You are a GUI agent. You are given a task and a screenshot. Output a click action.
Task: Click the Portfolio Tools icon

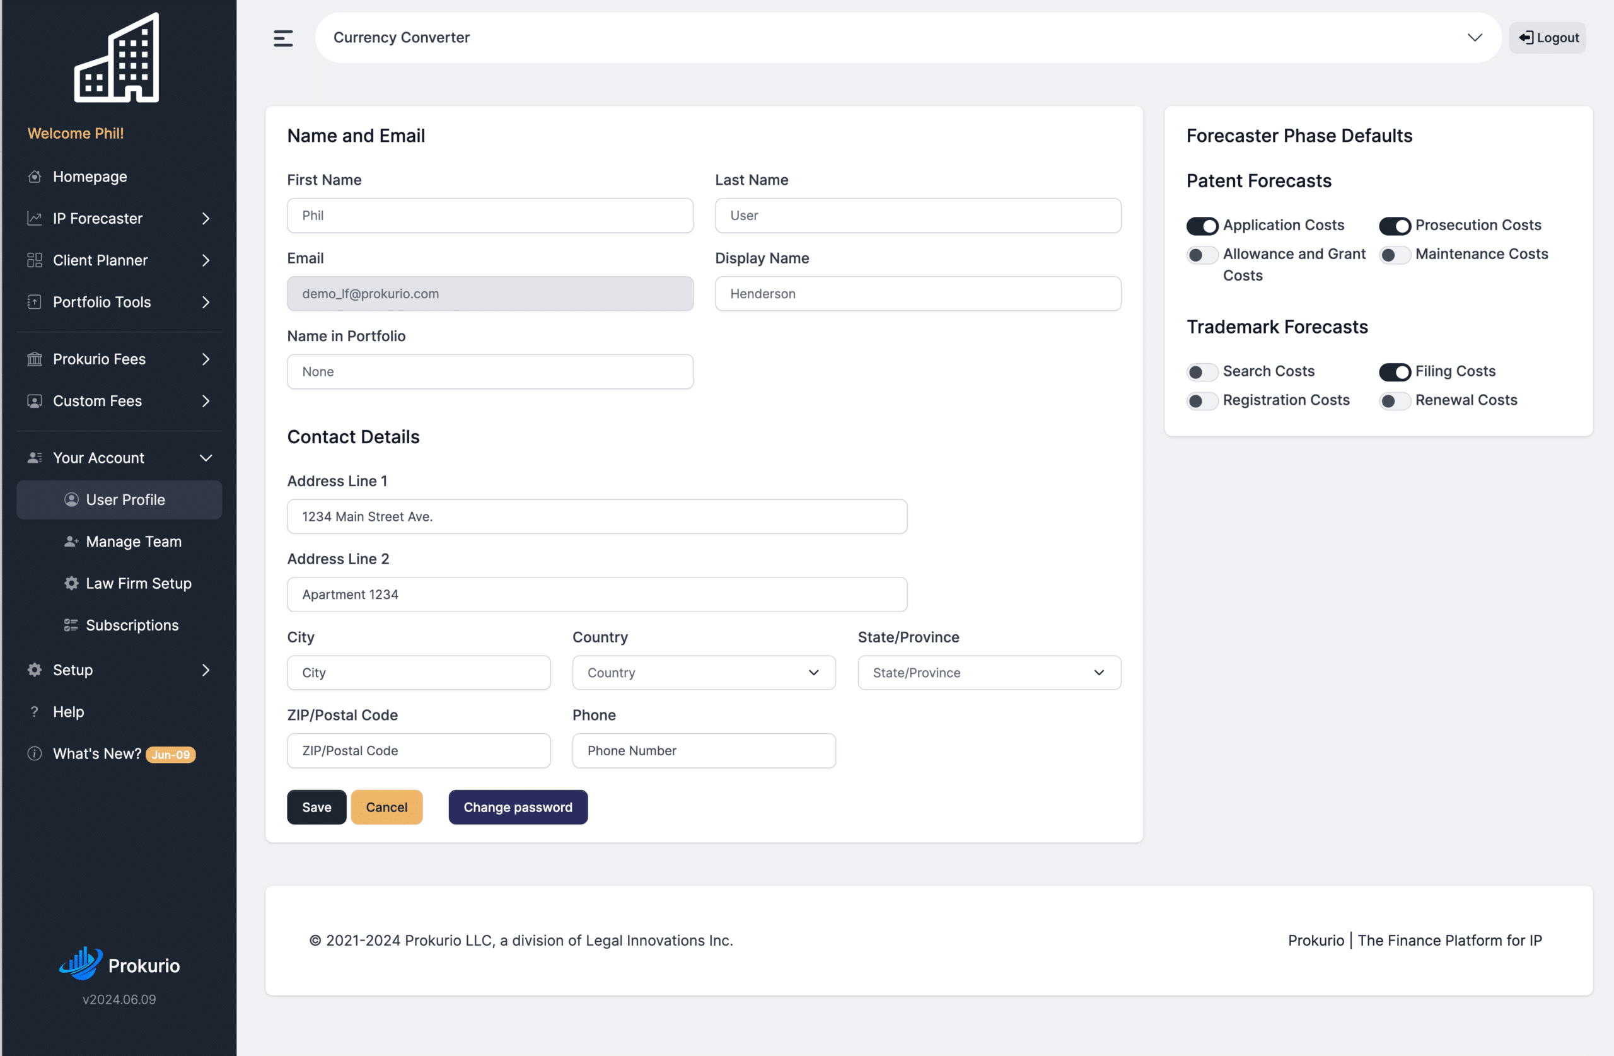tap(35, 303)
